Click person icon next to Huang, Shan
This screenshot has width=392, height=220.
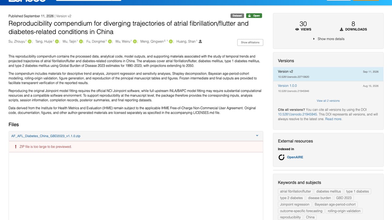tap(200, 42)
